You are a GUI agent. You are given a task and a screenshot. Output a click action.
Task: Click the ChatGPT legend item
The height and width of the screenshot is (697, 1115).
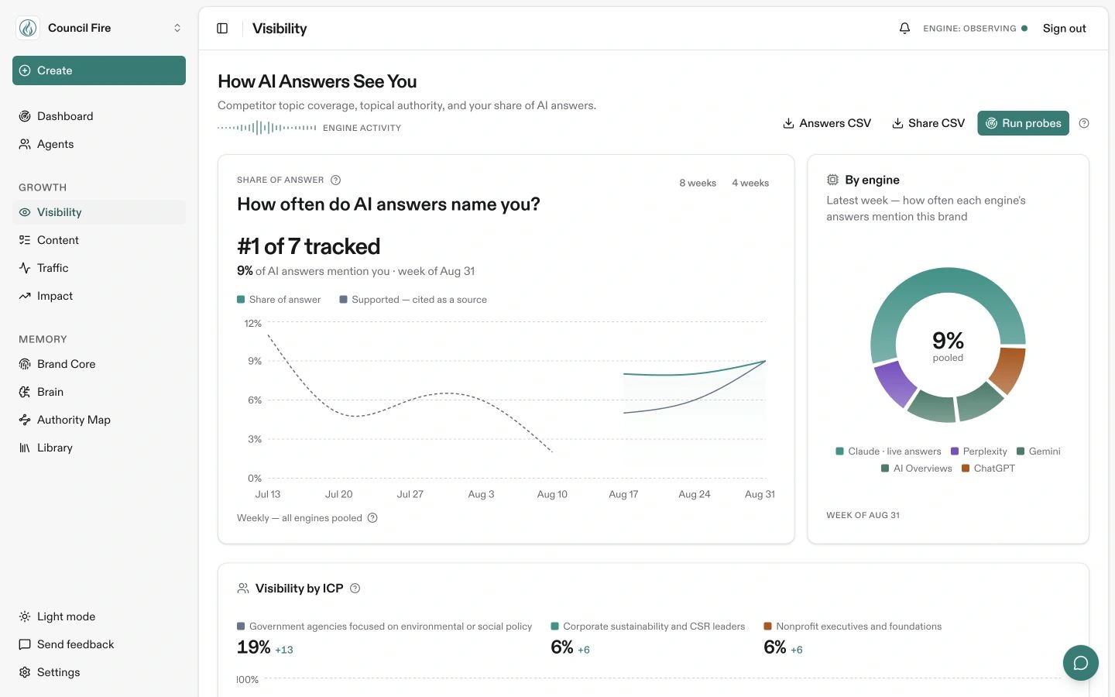(988, 469)
